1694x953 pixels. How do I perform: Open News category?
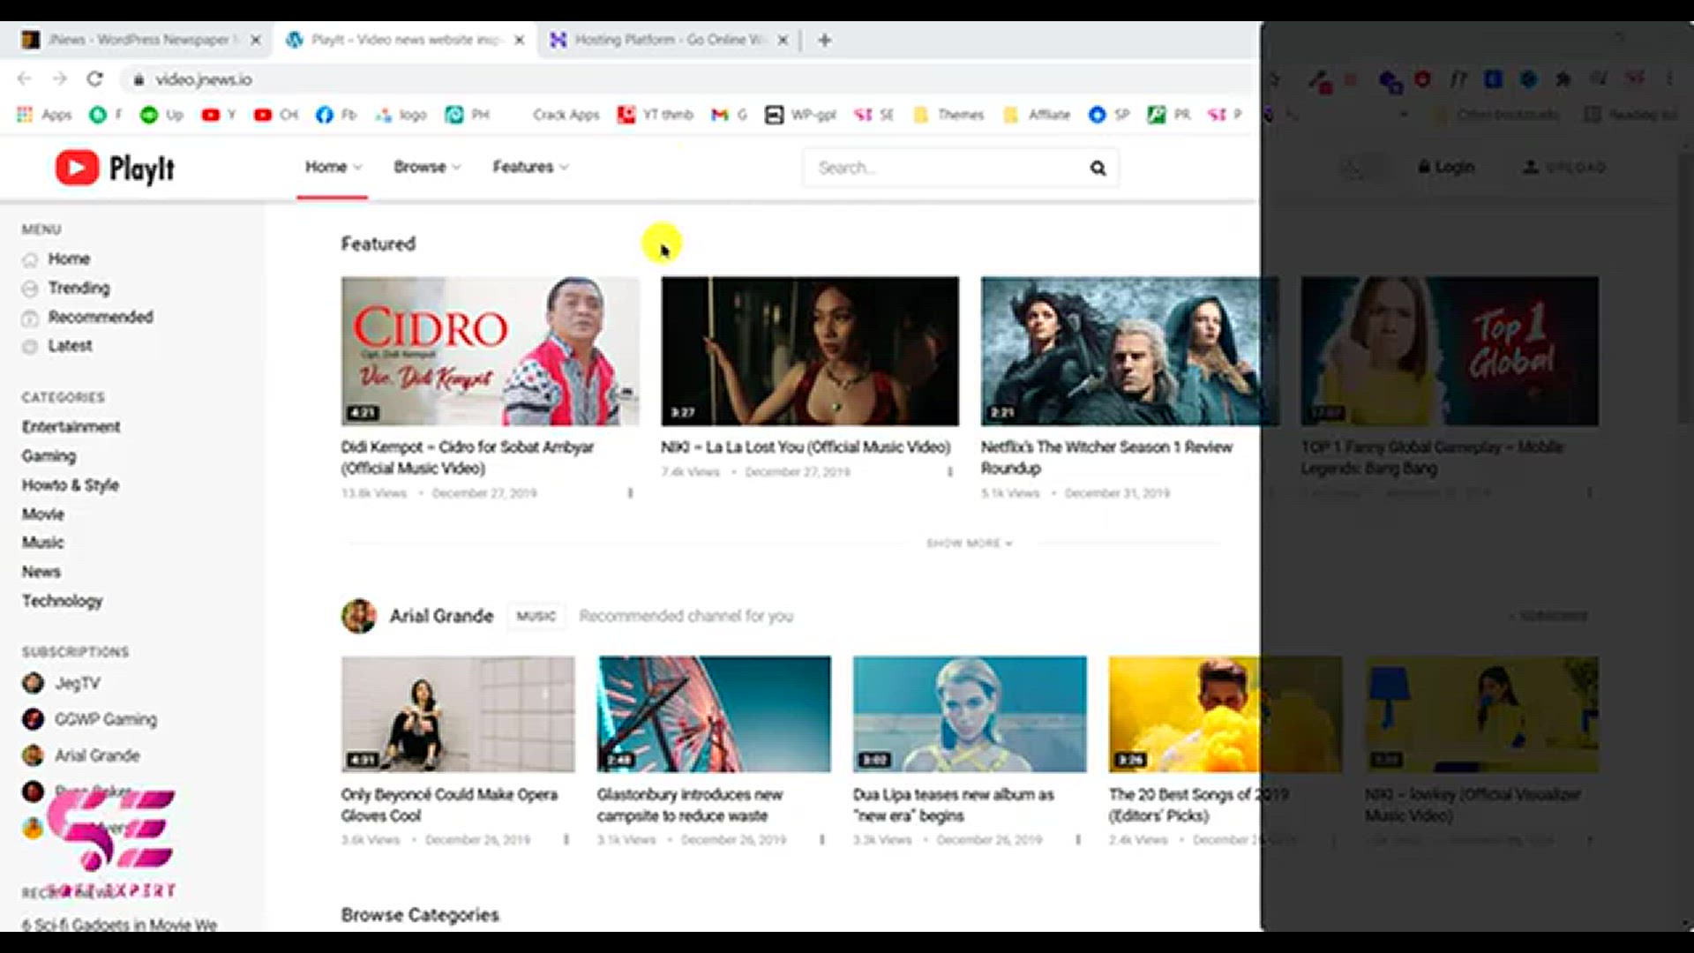pos(41,572)
